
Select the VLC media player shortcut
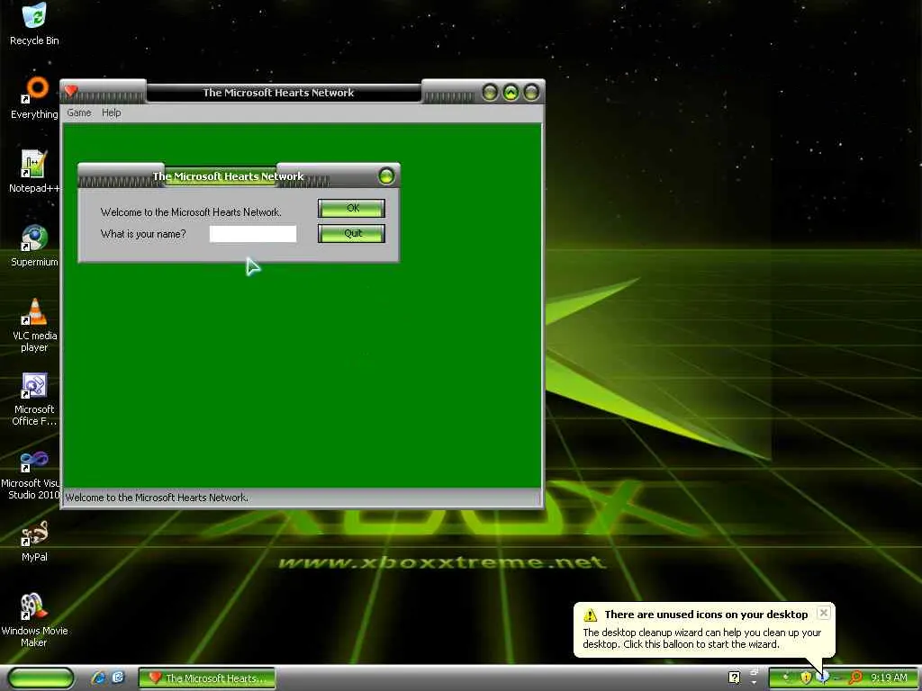pyautogui.click(x=34, y=325)
